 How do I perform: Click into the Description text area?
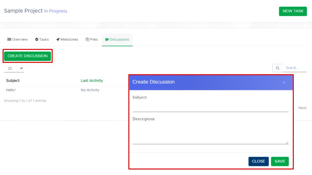click(210, 134)
